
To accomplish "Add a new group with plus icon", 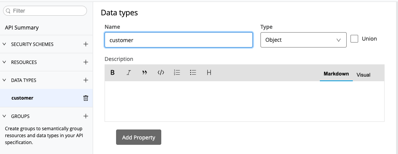I will (x=86, y=116).
